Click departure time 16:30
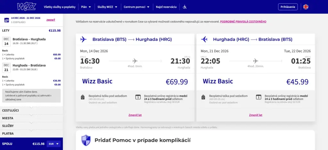This screenshot has height=150, width=328. pos(90,61)
